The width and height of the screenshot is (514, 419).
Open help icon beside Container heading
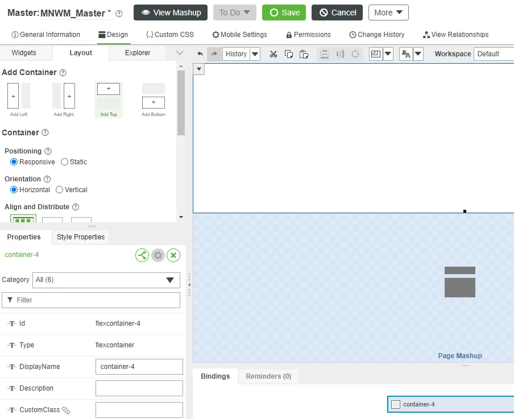45,132
